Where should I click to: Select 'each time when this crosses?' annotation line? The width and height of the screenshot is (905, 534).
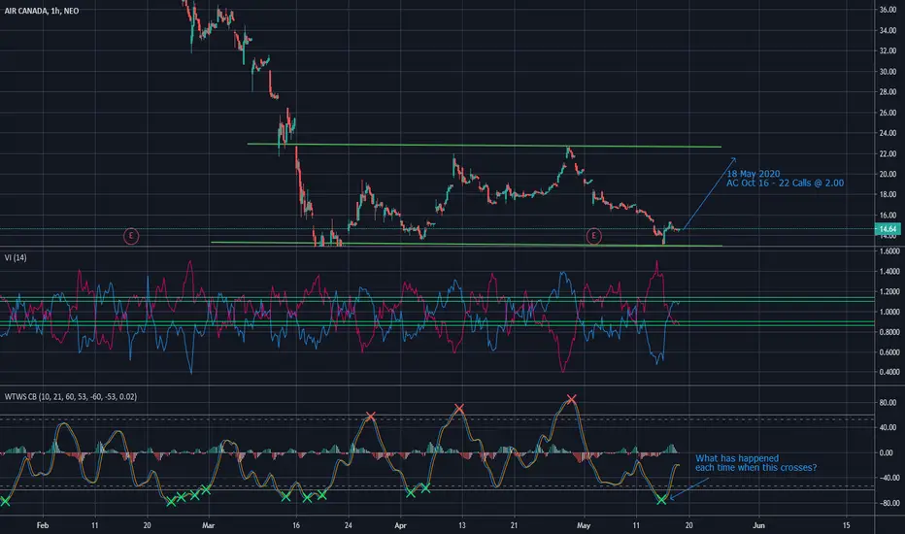[756, 468]
